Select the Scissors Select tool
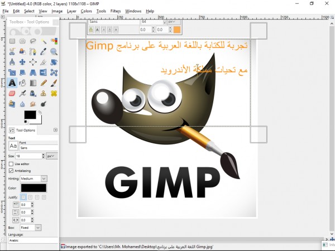 click(x=12, y=51)
